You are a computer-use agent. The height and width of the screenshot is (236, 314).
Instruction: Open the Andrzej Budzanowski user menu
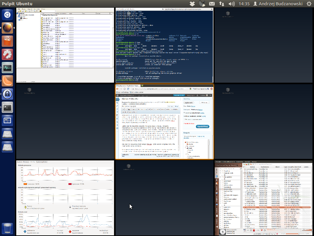point(278,4)
